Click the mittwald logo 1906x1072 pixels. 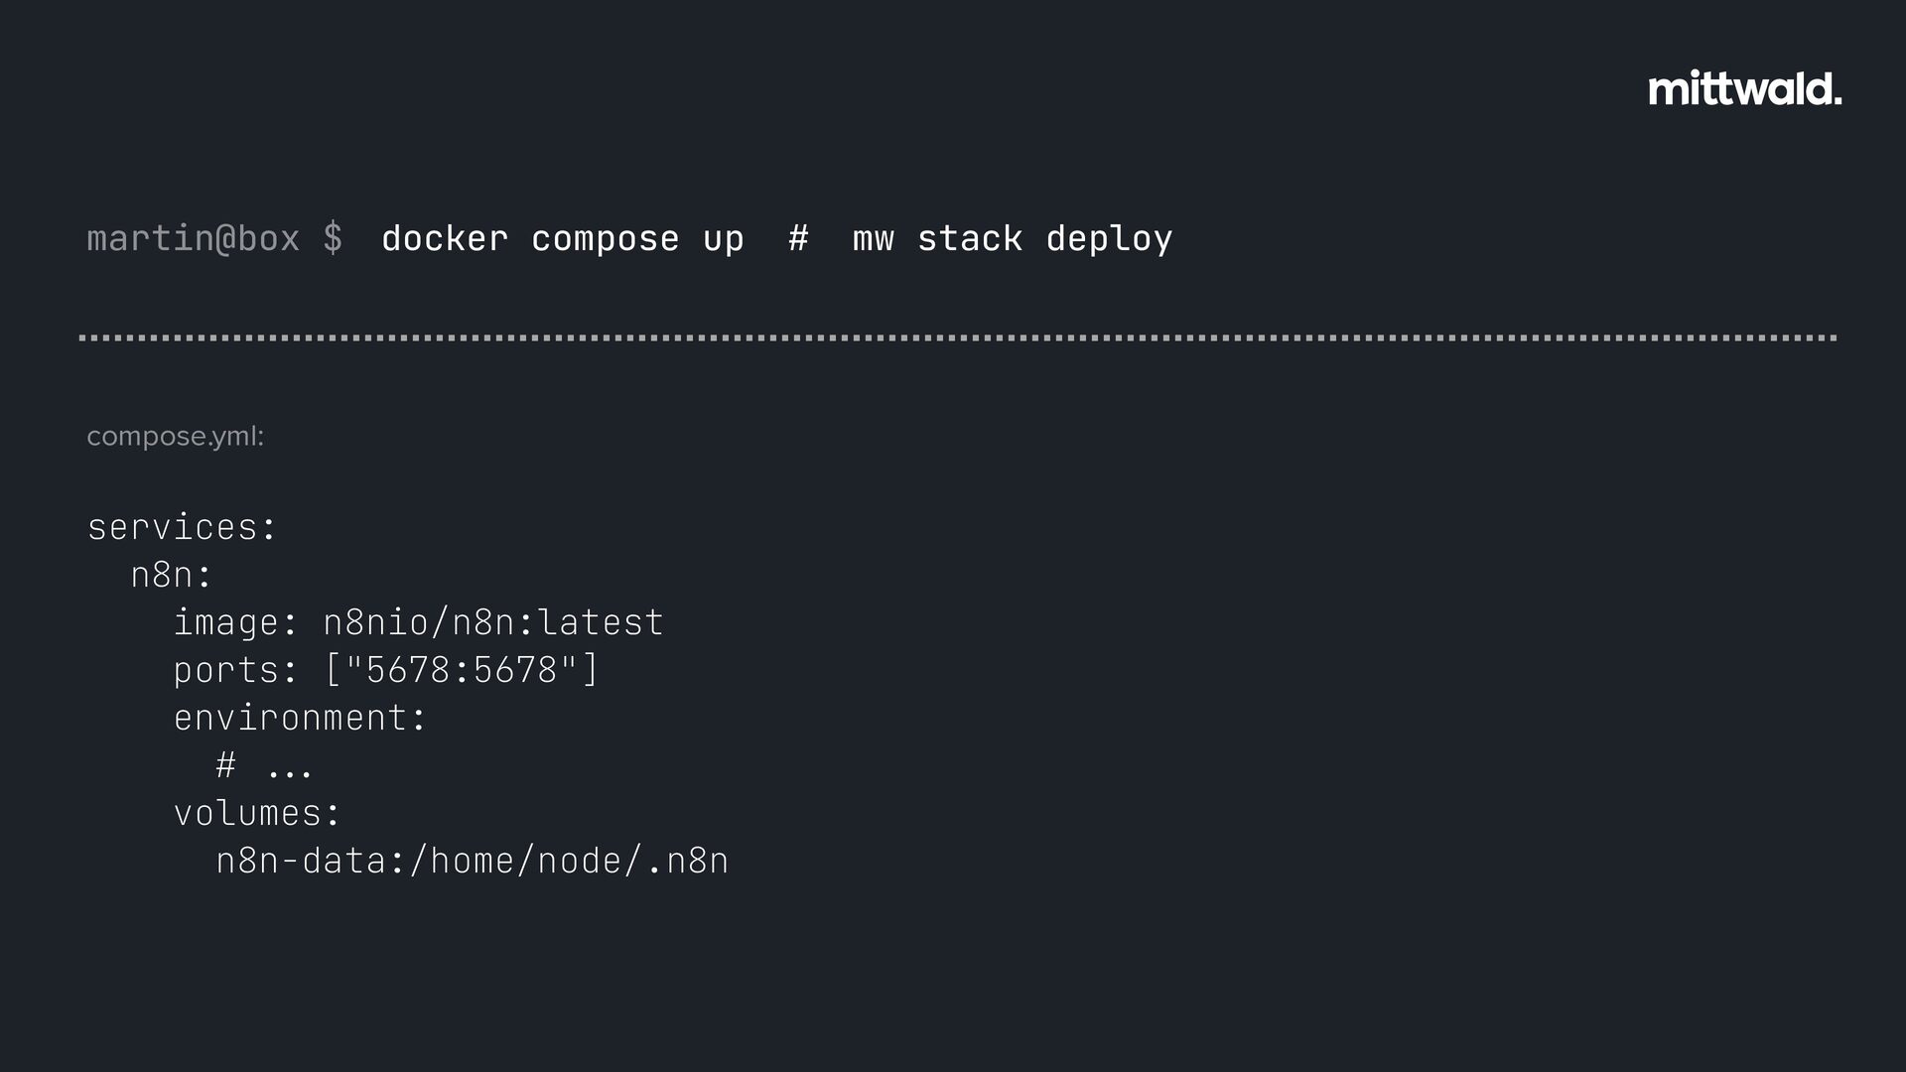coord(1745,88)
